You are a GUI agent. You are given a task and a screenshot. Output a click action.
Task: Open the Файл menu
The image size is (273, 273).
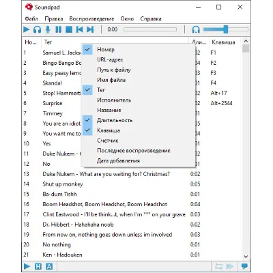[x=31, y=18]
